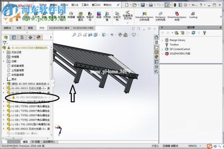
Task: Switch to the SOLIDWORKS 插件 tab
Action: point(59,28)
